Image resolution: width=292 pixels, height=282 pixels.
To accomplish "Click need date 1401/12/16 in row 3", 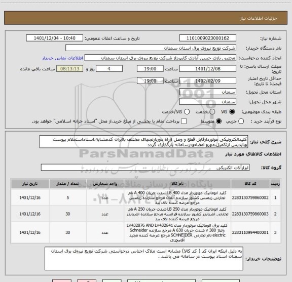I will pyautogui.click(x=30, y=232).
